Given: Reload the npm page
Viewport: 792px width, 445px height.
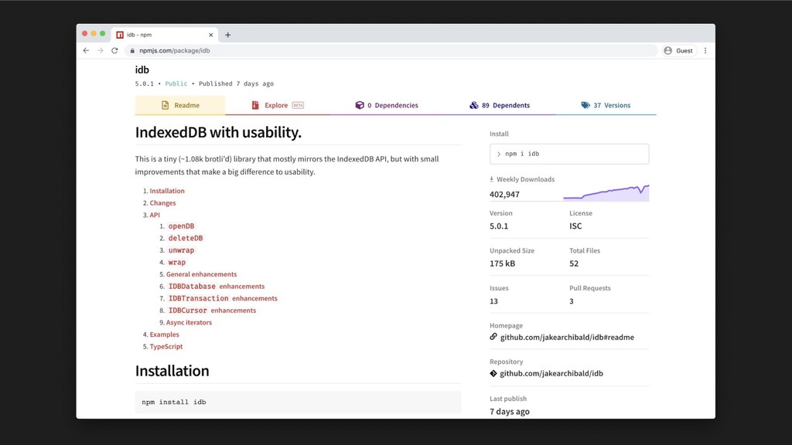Looking at the screenshot, I should click(114, 50).
